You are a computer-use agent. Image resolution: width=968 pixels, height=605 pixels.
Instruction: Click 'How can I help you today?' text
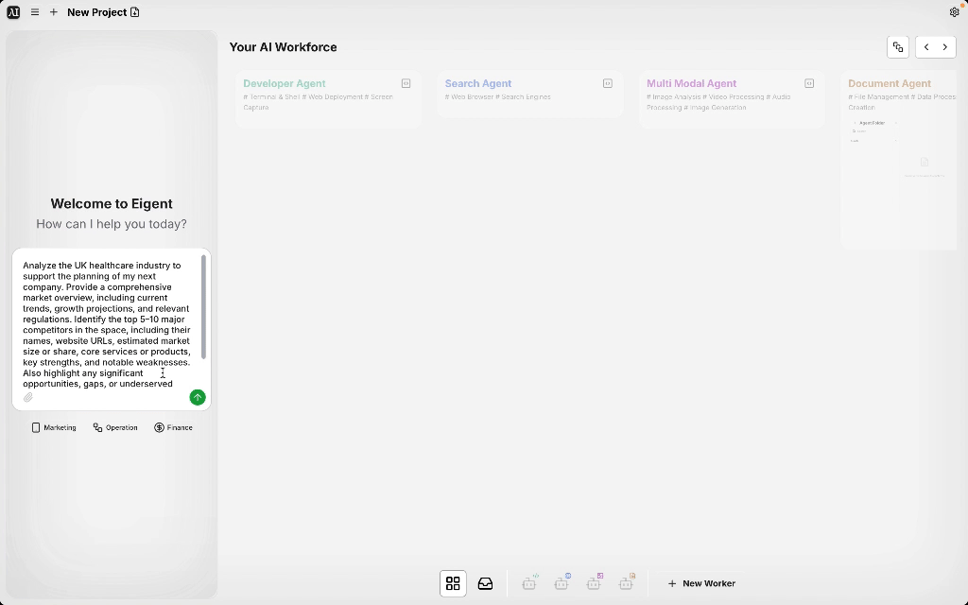[x=112, y=224]
